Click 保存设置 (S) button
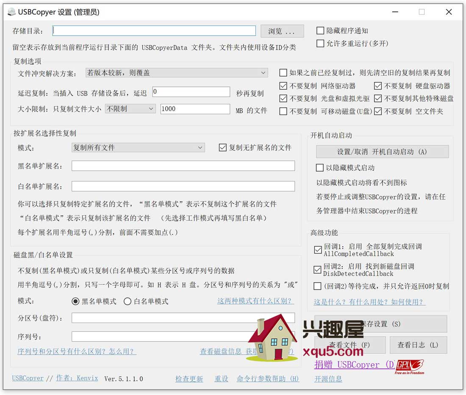The width and height of the screenshot is (466, 395). 381,324
